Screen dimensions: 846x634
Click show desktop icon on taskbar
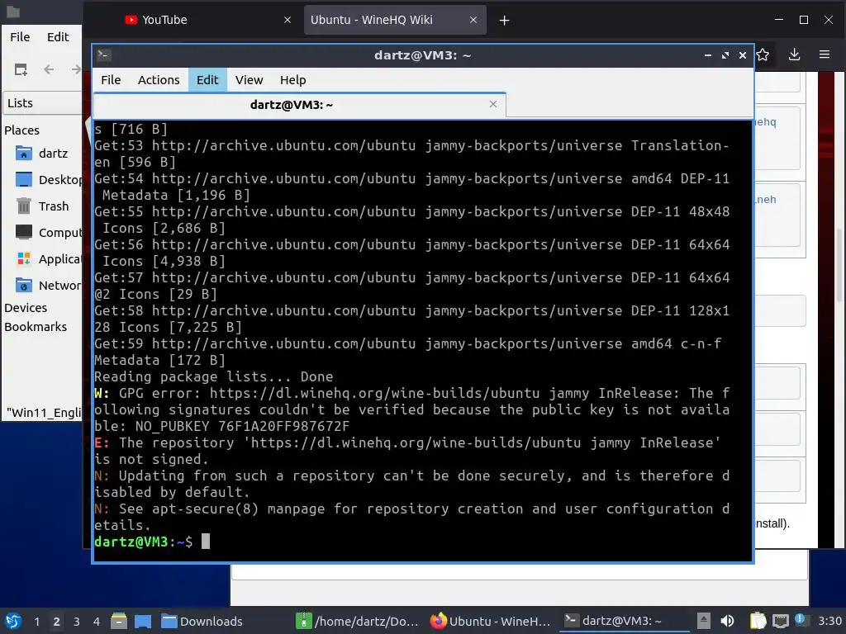[x=142, y=621]
